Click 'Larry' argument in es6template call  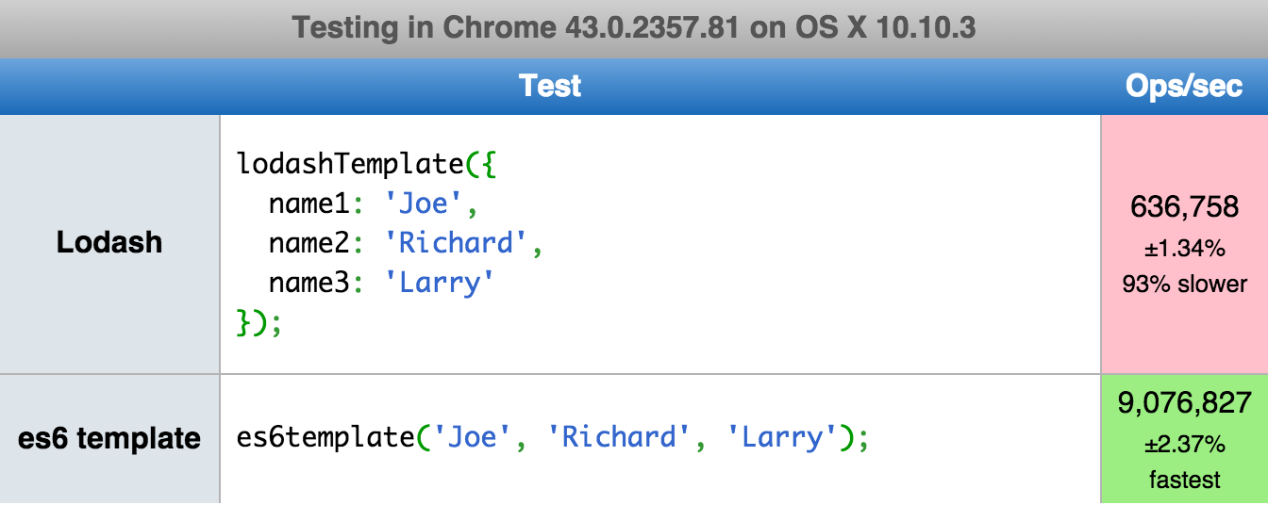[781, 437]
